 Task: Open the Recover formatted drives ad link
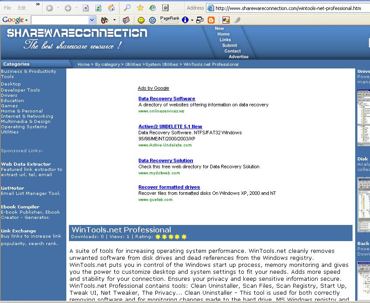169,187
